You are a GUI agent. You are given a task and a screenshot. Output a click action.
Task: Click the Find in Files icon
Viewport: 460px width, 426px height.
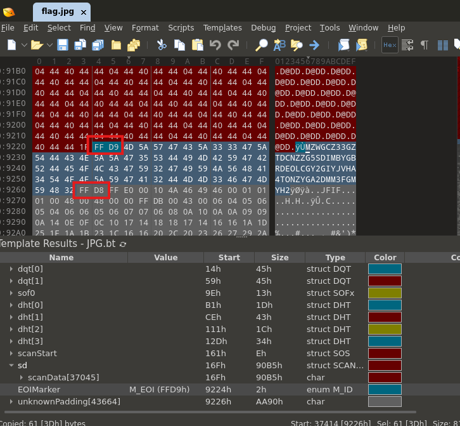click(x=297, y=45)
